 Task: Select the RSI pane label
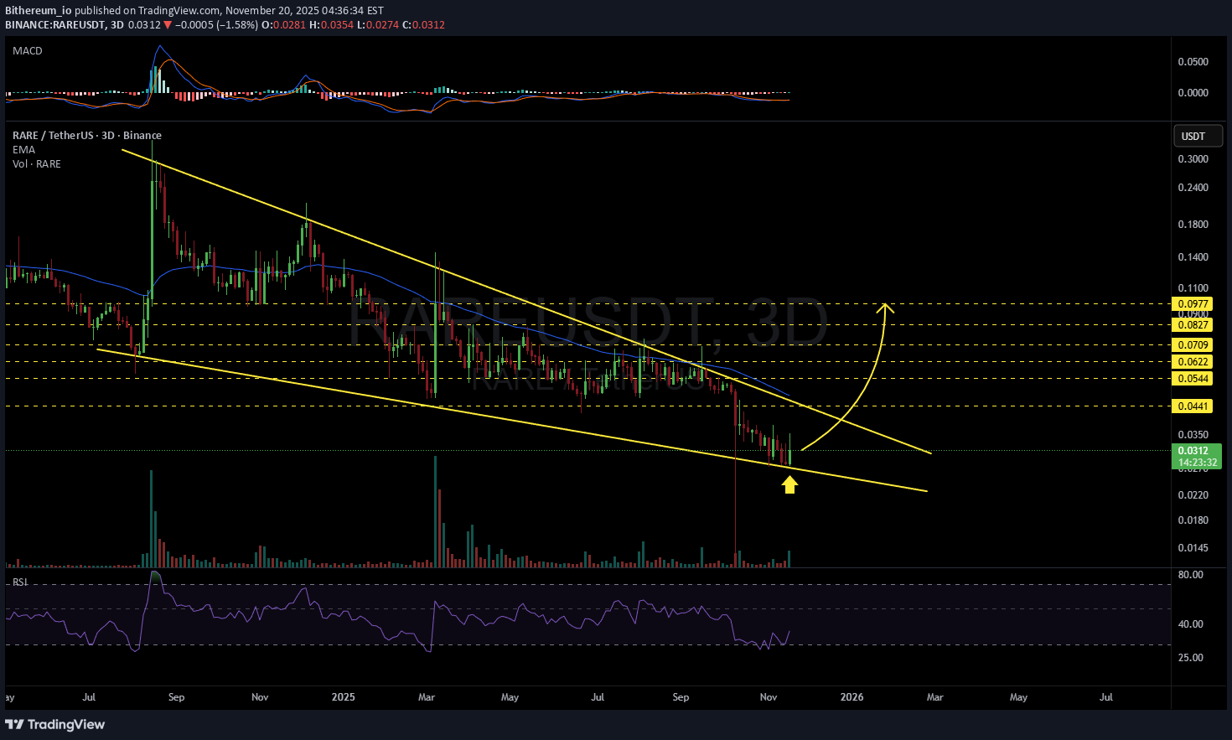click(x=19, y=582)
